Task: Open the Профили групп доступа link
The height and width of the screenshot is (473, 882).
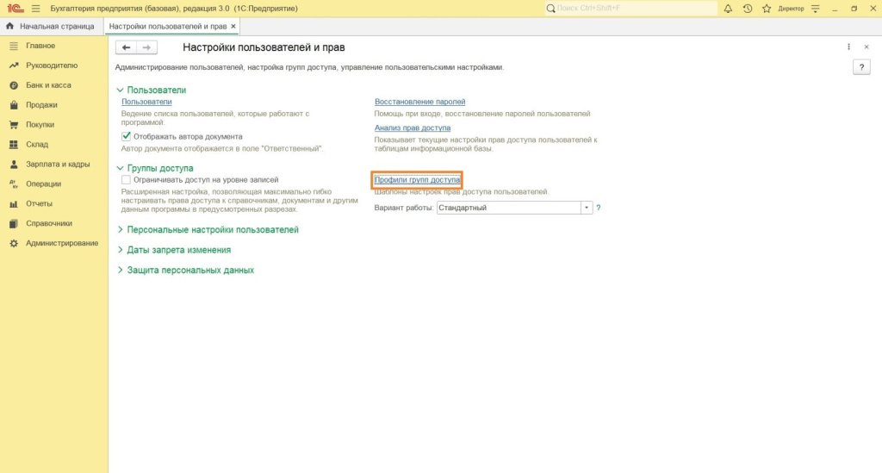Action: (x=417, y=179)
